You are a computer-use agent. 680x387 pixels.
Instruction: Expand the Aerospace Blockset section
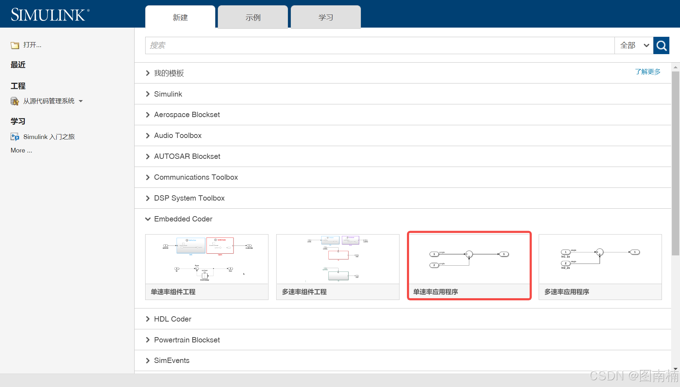pyautogui.click(x=148, y=115)
